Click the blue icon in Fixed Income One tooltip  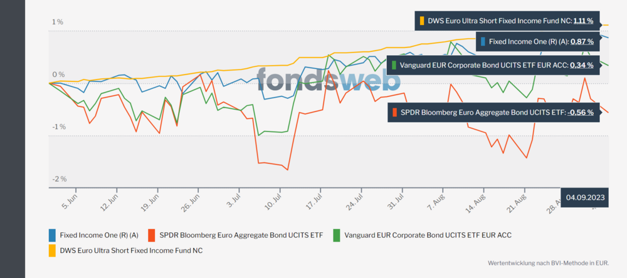(x=483, y=42)
